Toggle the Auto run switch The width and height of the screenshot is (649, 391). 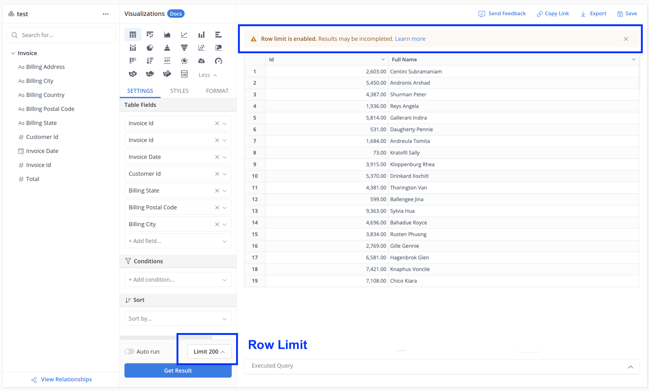click(x=129, y=351)
